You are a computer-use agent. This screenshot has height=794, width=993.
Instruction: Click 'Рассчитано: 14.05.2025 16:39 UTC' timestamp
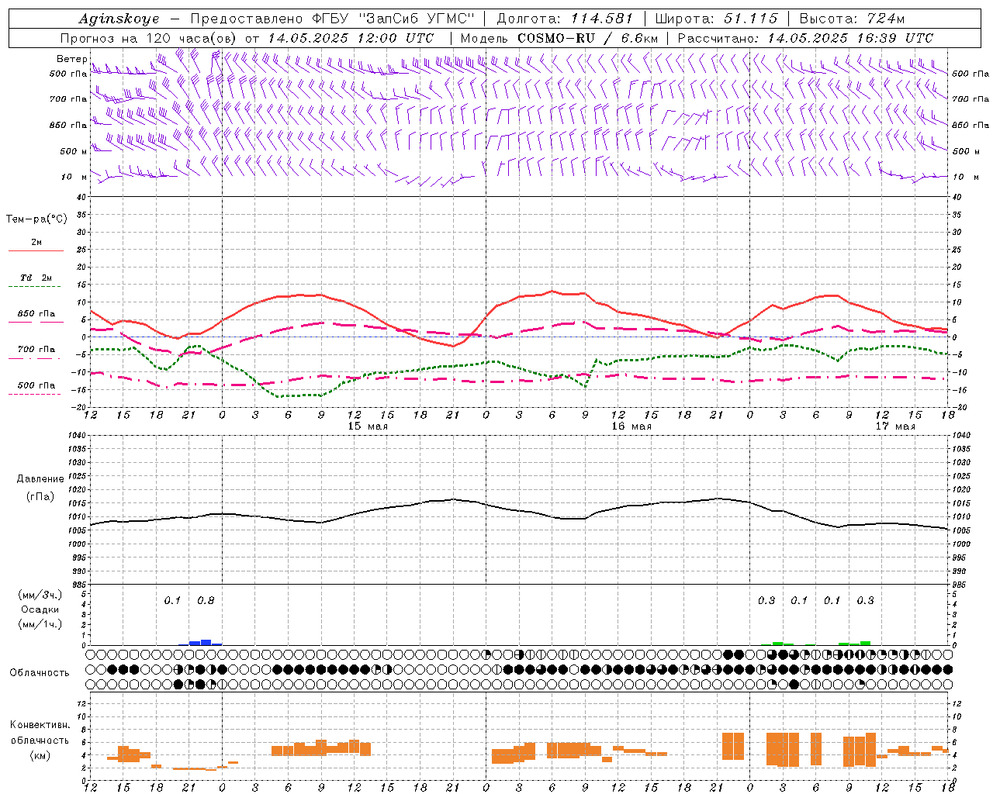coord(805,38)
